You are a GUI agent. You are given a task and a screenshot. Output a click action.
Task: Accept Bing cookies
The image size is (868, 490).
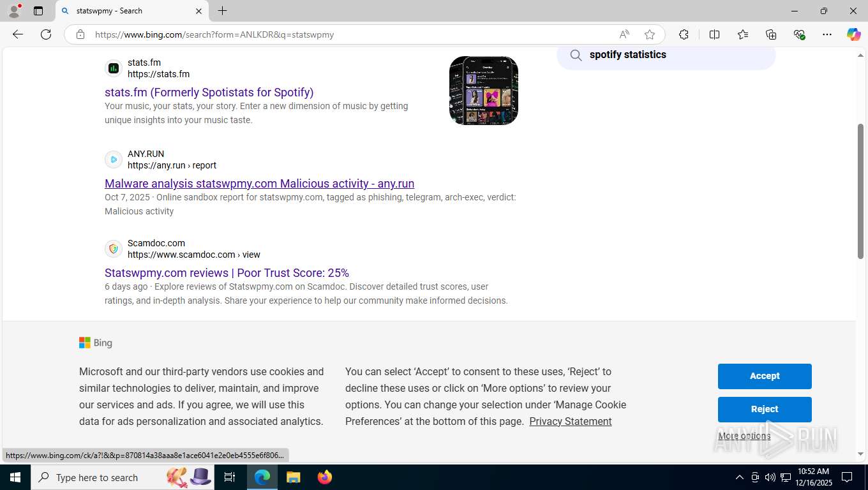point(765,376)
